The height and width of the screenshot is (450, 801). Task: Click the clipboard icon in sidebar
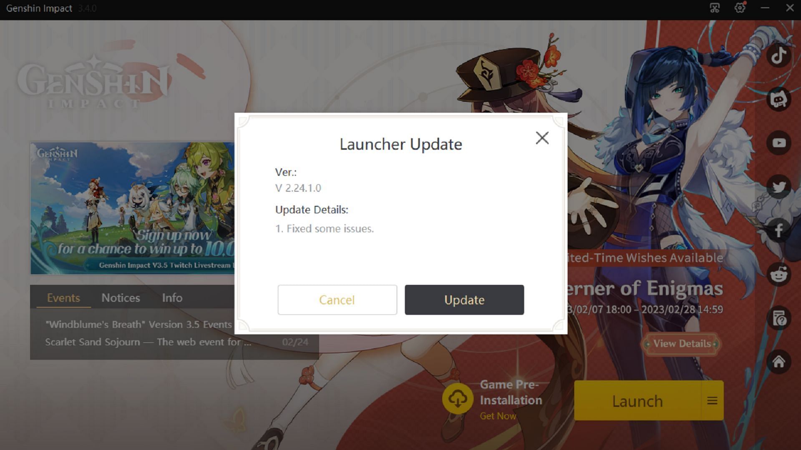pyautogui.click(x=780, y=317)
